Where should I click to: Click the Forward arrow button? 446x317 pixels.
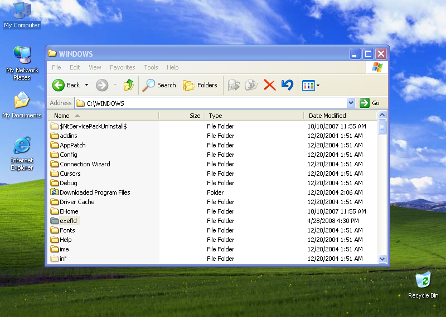point(102,85)
